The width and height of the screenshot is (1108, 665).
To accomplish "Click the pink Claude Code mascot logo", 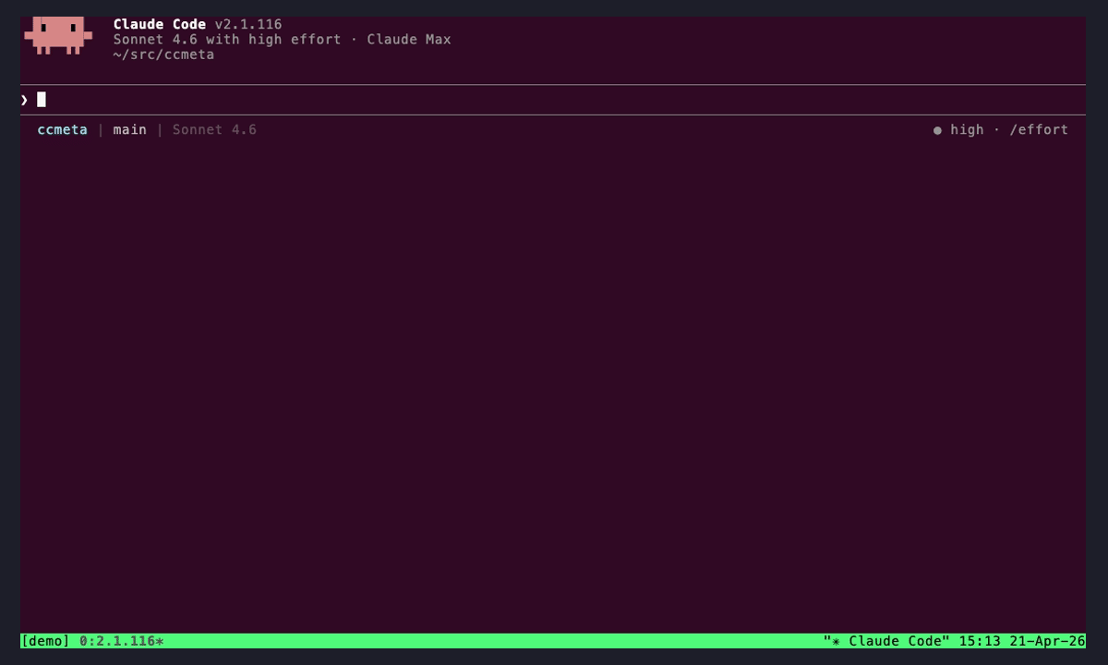I will tap(58, 35).
